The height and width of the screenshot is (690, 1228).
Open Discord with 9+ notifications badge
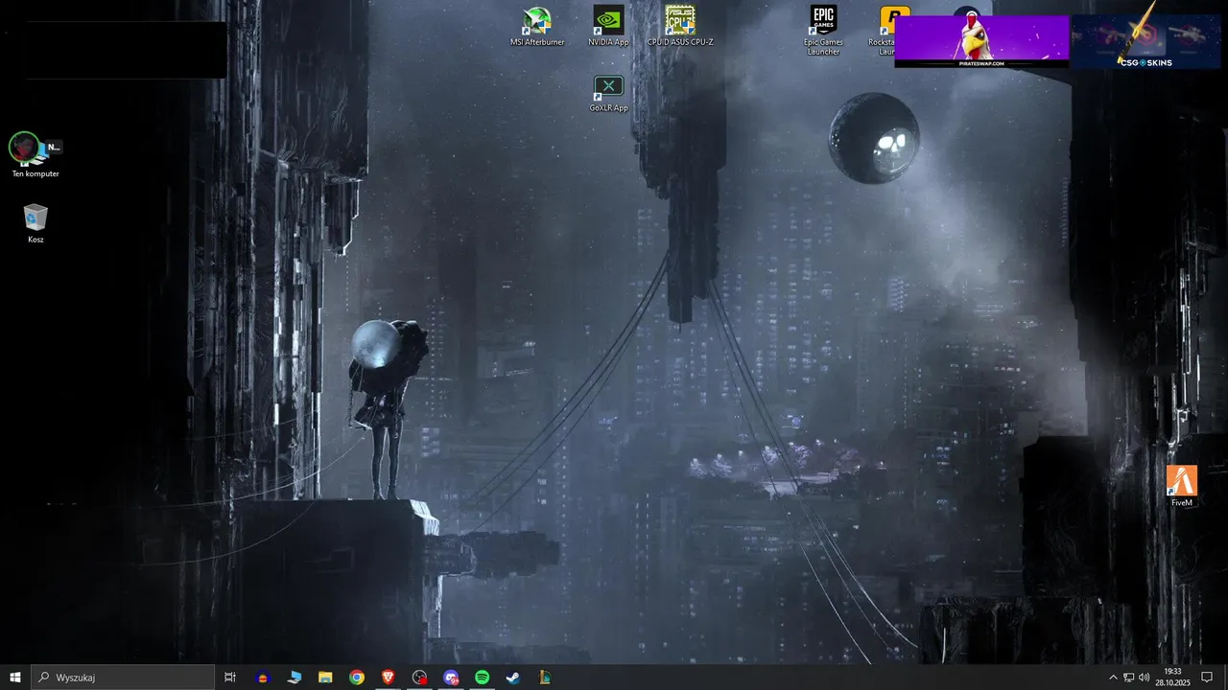pyautogui.click(x=451, y=678)
